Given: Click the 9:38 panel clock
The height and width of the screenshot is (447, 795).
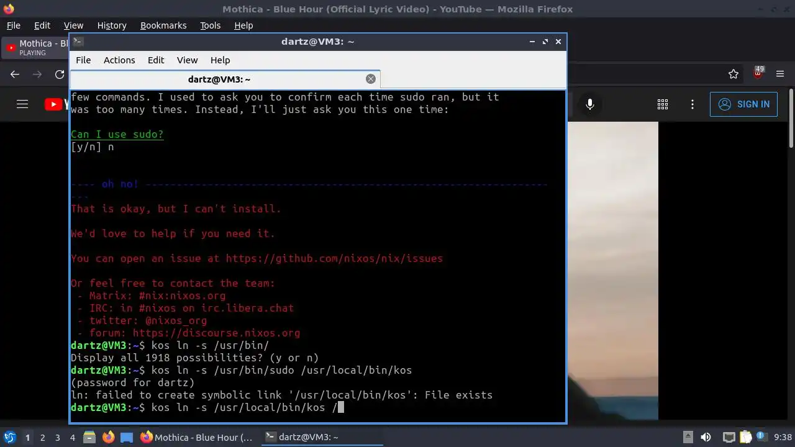Looking at the screenshot, I should coord(783,437).
